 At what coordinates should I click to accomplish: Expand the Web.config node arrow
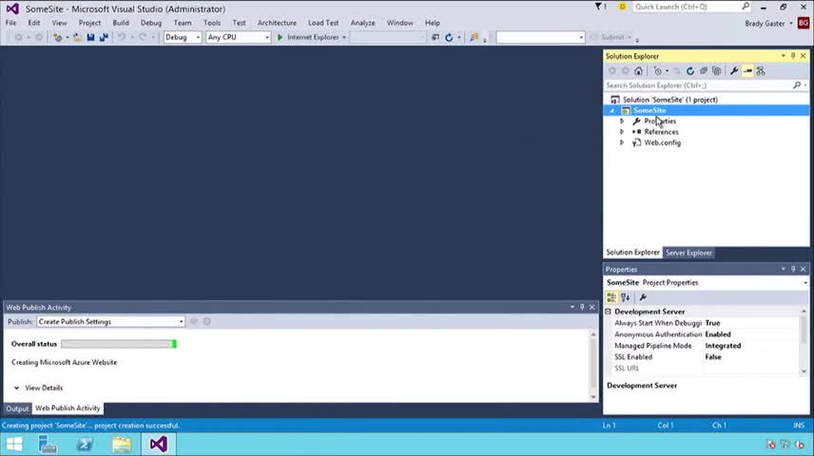[622, 142]
